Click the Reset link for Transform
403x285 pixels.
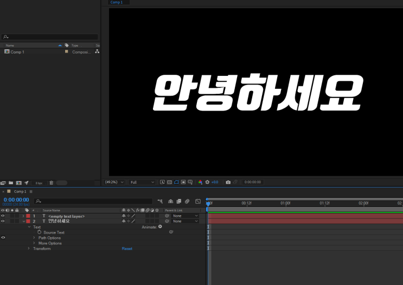[126, 249]
